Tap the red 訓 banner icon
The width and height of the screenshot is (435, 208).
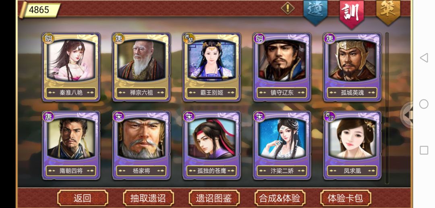pos(352,14)
